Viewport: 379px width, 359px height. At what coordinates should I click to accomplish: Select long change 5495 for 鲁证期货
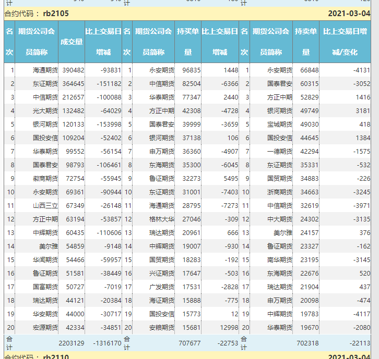(231, 179)
